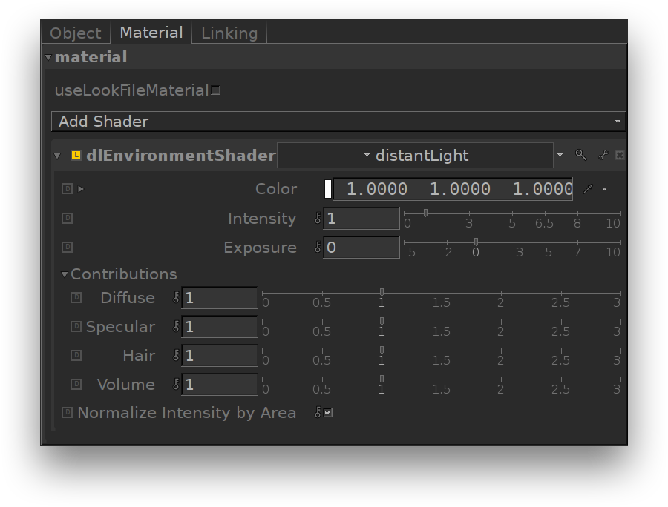Expand the Color parameter components
The width and height of the screenshot is (668, 507).
coord(81,189)
